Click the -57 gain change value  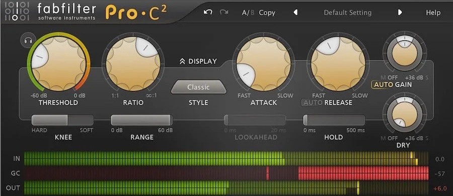(x=439, y=174)
